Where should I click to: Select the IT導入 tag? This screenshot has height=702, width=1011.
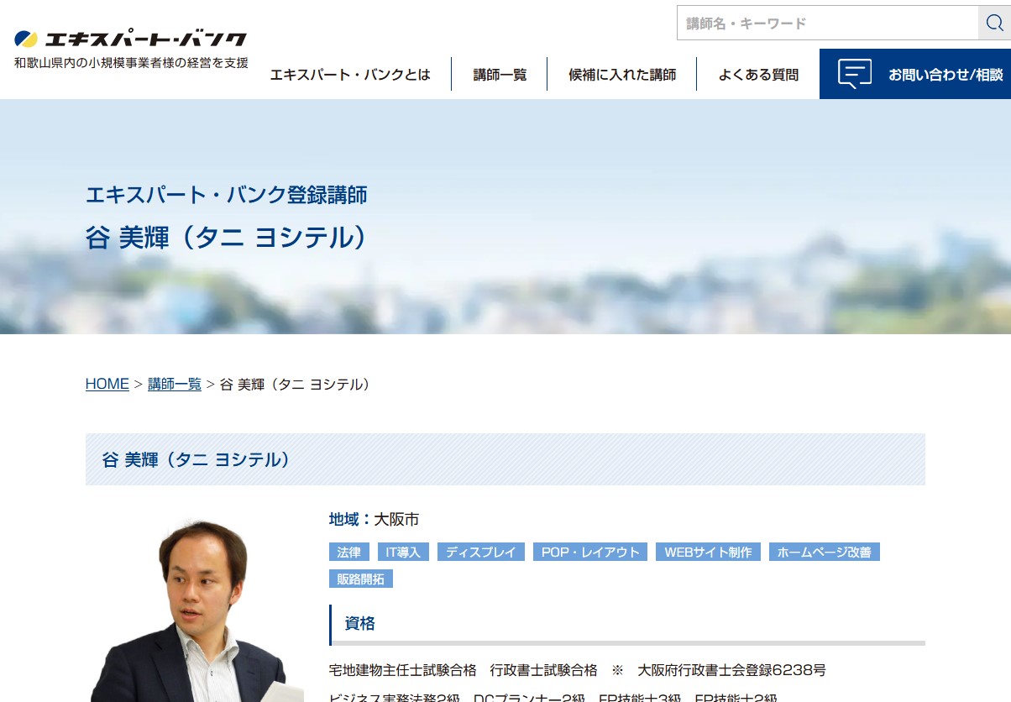[x=403, y=553]
